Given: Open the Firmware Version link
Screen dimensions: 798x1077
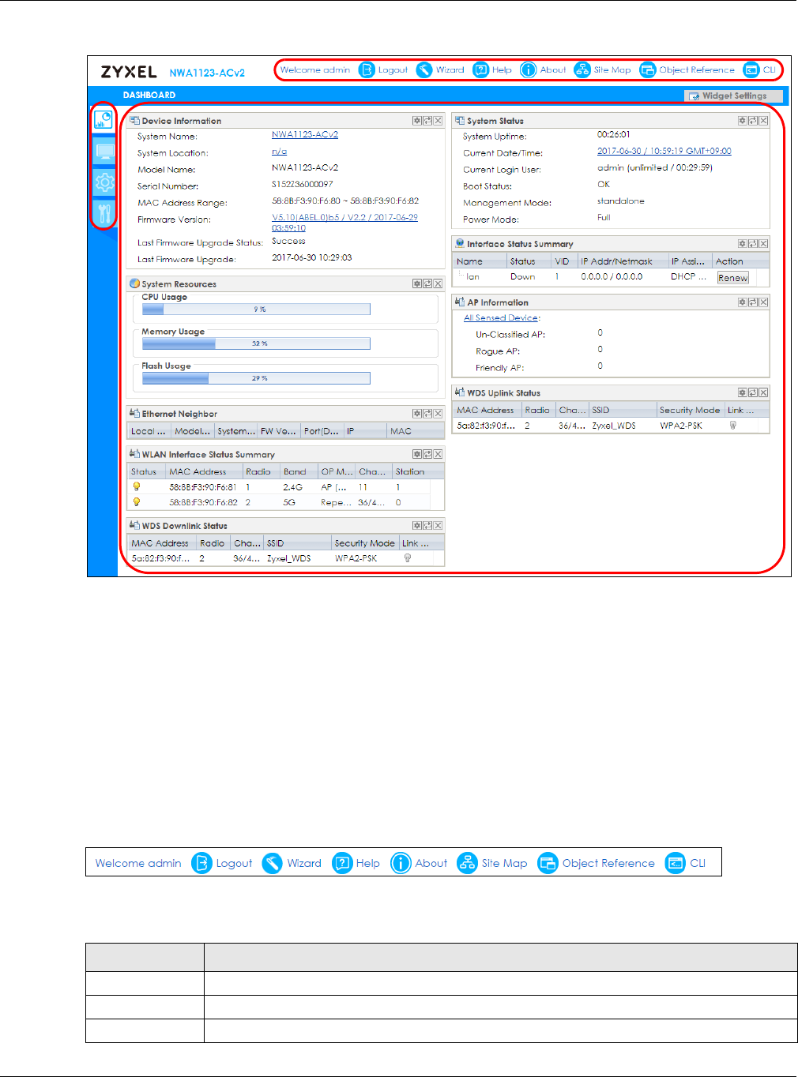Looking at the screenshot, I should (344, 223).
